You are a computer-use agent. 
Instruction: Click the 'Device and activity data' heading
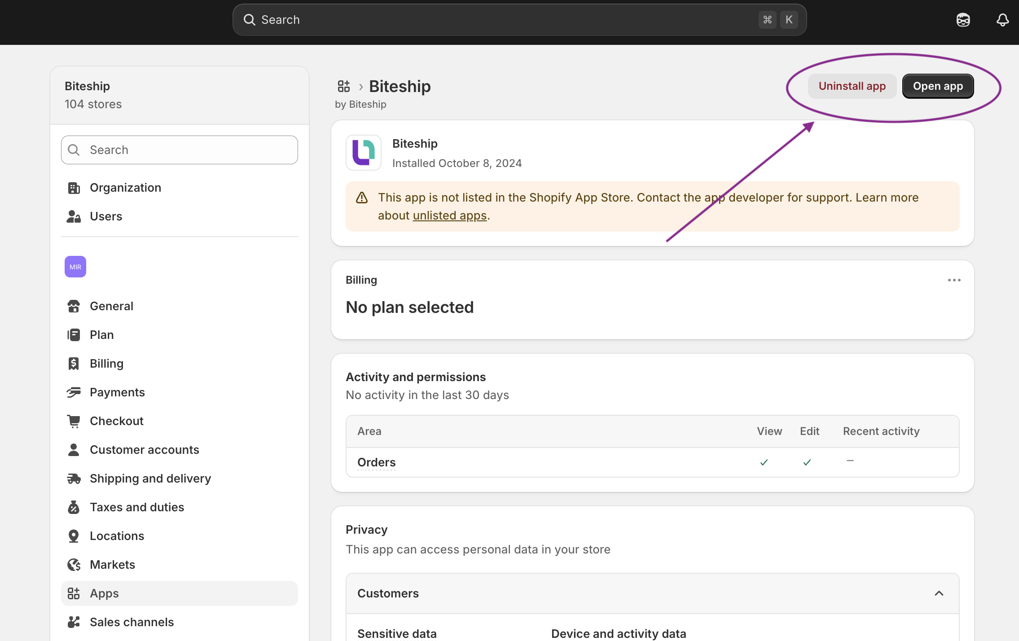[x=619, y=634]
